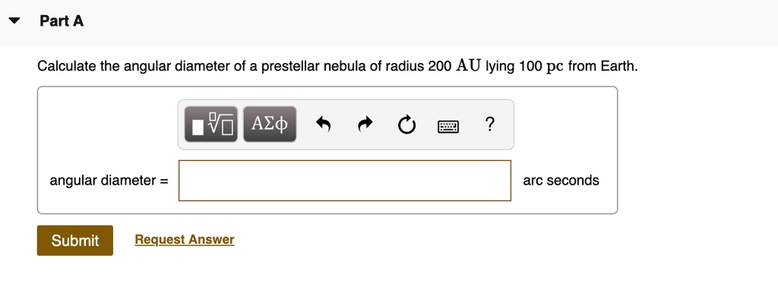
Task: Focus the angular diameter answer field
Action: [345, 181]
